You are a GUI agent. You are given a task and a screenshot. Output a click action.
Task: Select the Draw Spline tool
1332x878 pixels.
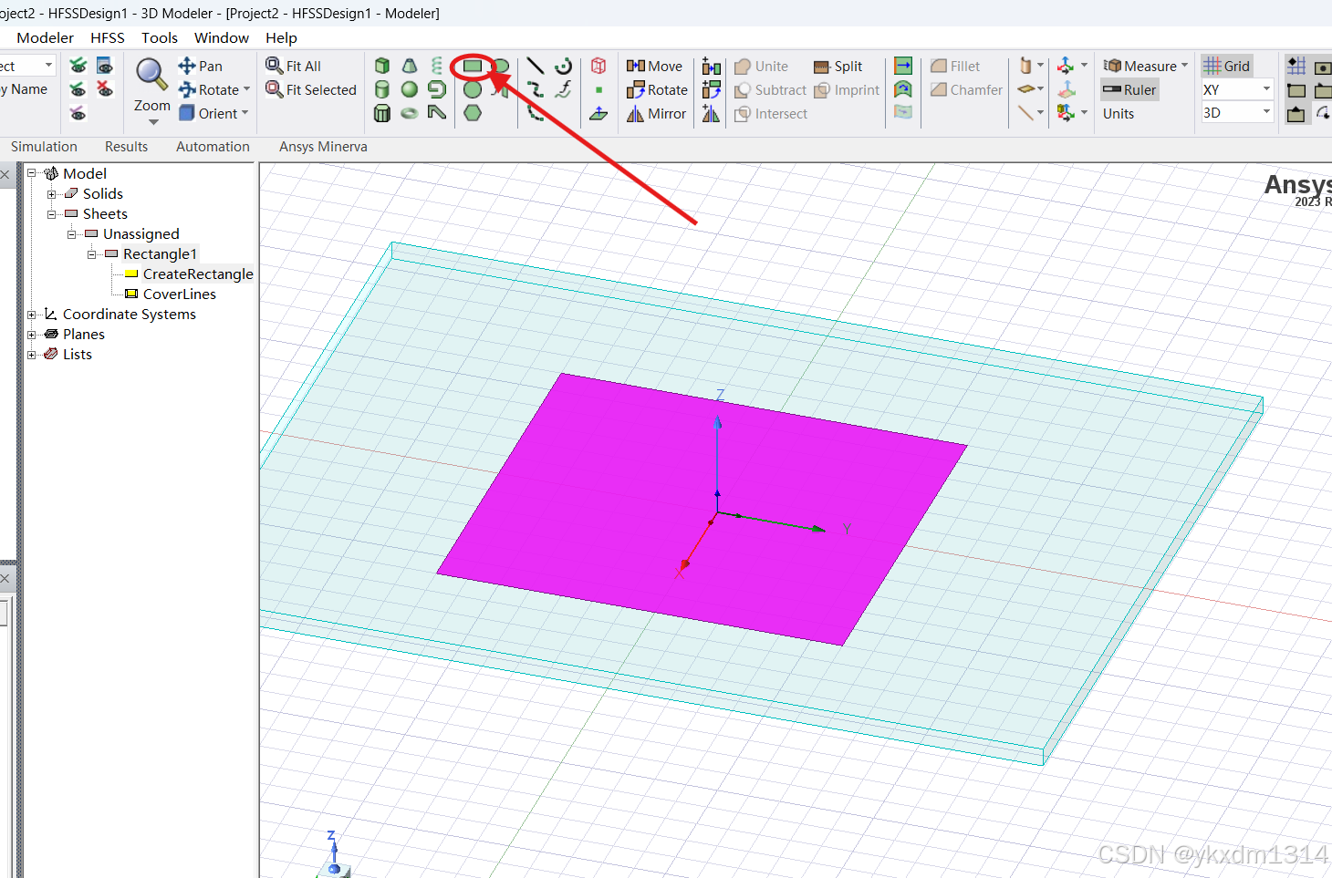[536, 89]
